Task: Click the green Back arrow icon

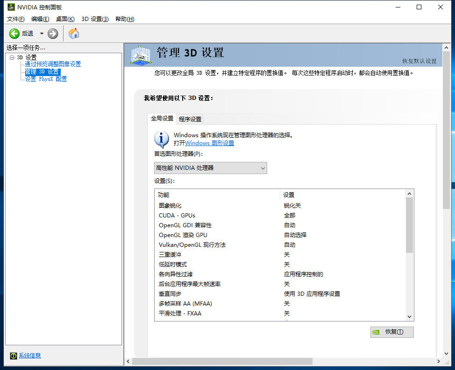Action: click(14, 34)
